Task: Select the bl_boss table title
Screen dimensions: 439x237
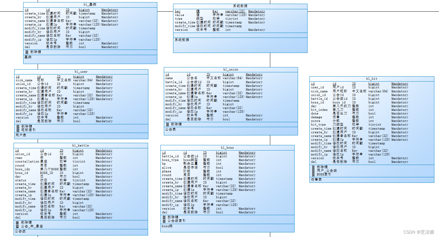Action: [227, 147]
